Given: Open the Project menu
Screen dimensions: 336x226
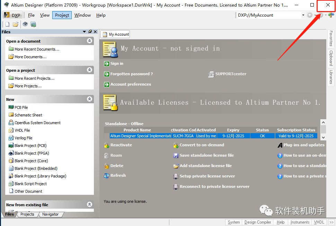Looking at the screenshot, I should 62,15.
